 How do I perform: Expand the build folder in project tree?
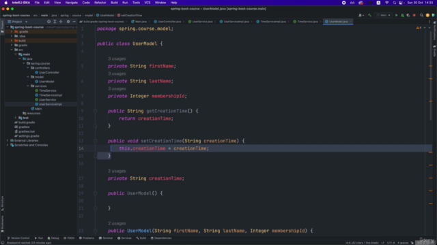click(x=12, y=41)
